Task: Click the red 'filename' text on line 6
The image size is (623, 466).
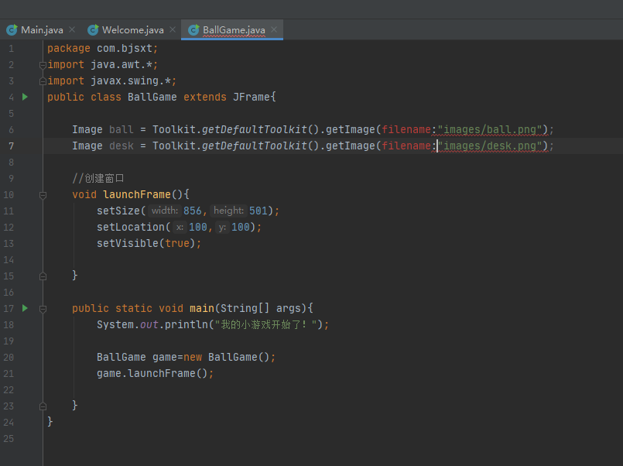Action: (x=406, y=130)
